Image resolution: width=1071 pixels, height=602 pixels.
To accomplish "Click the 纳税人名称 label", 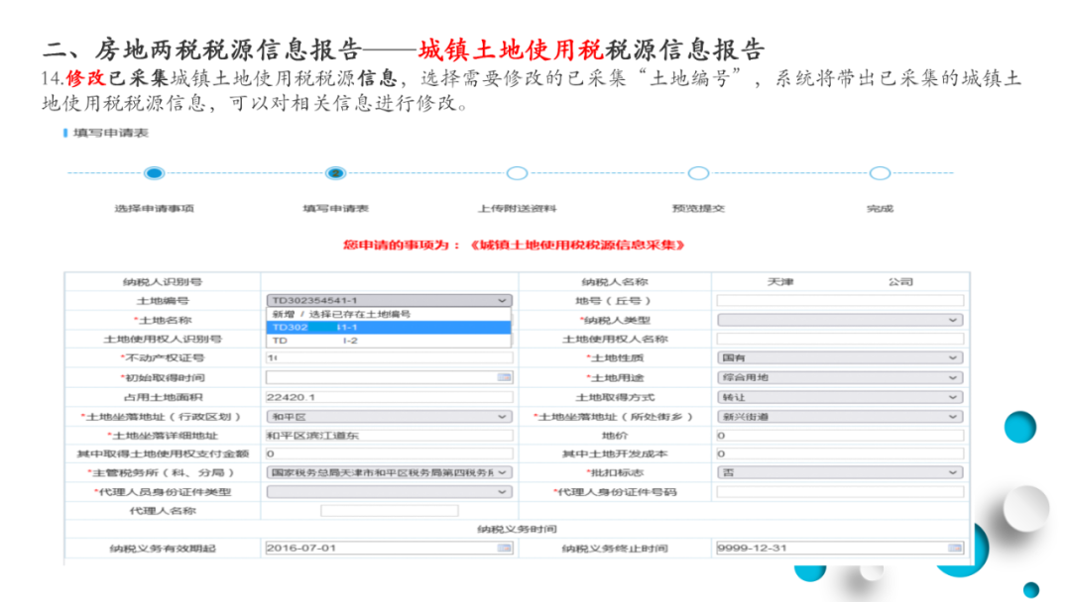I will (615, 281).
